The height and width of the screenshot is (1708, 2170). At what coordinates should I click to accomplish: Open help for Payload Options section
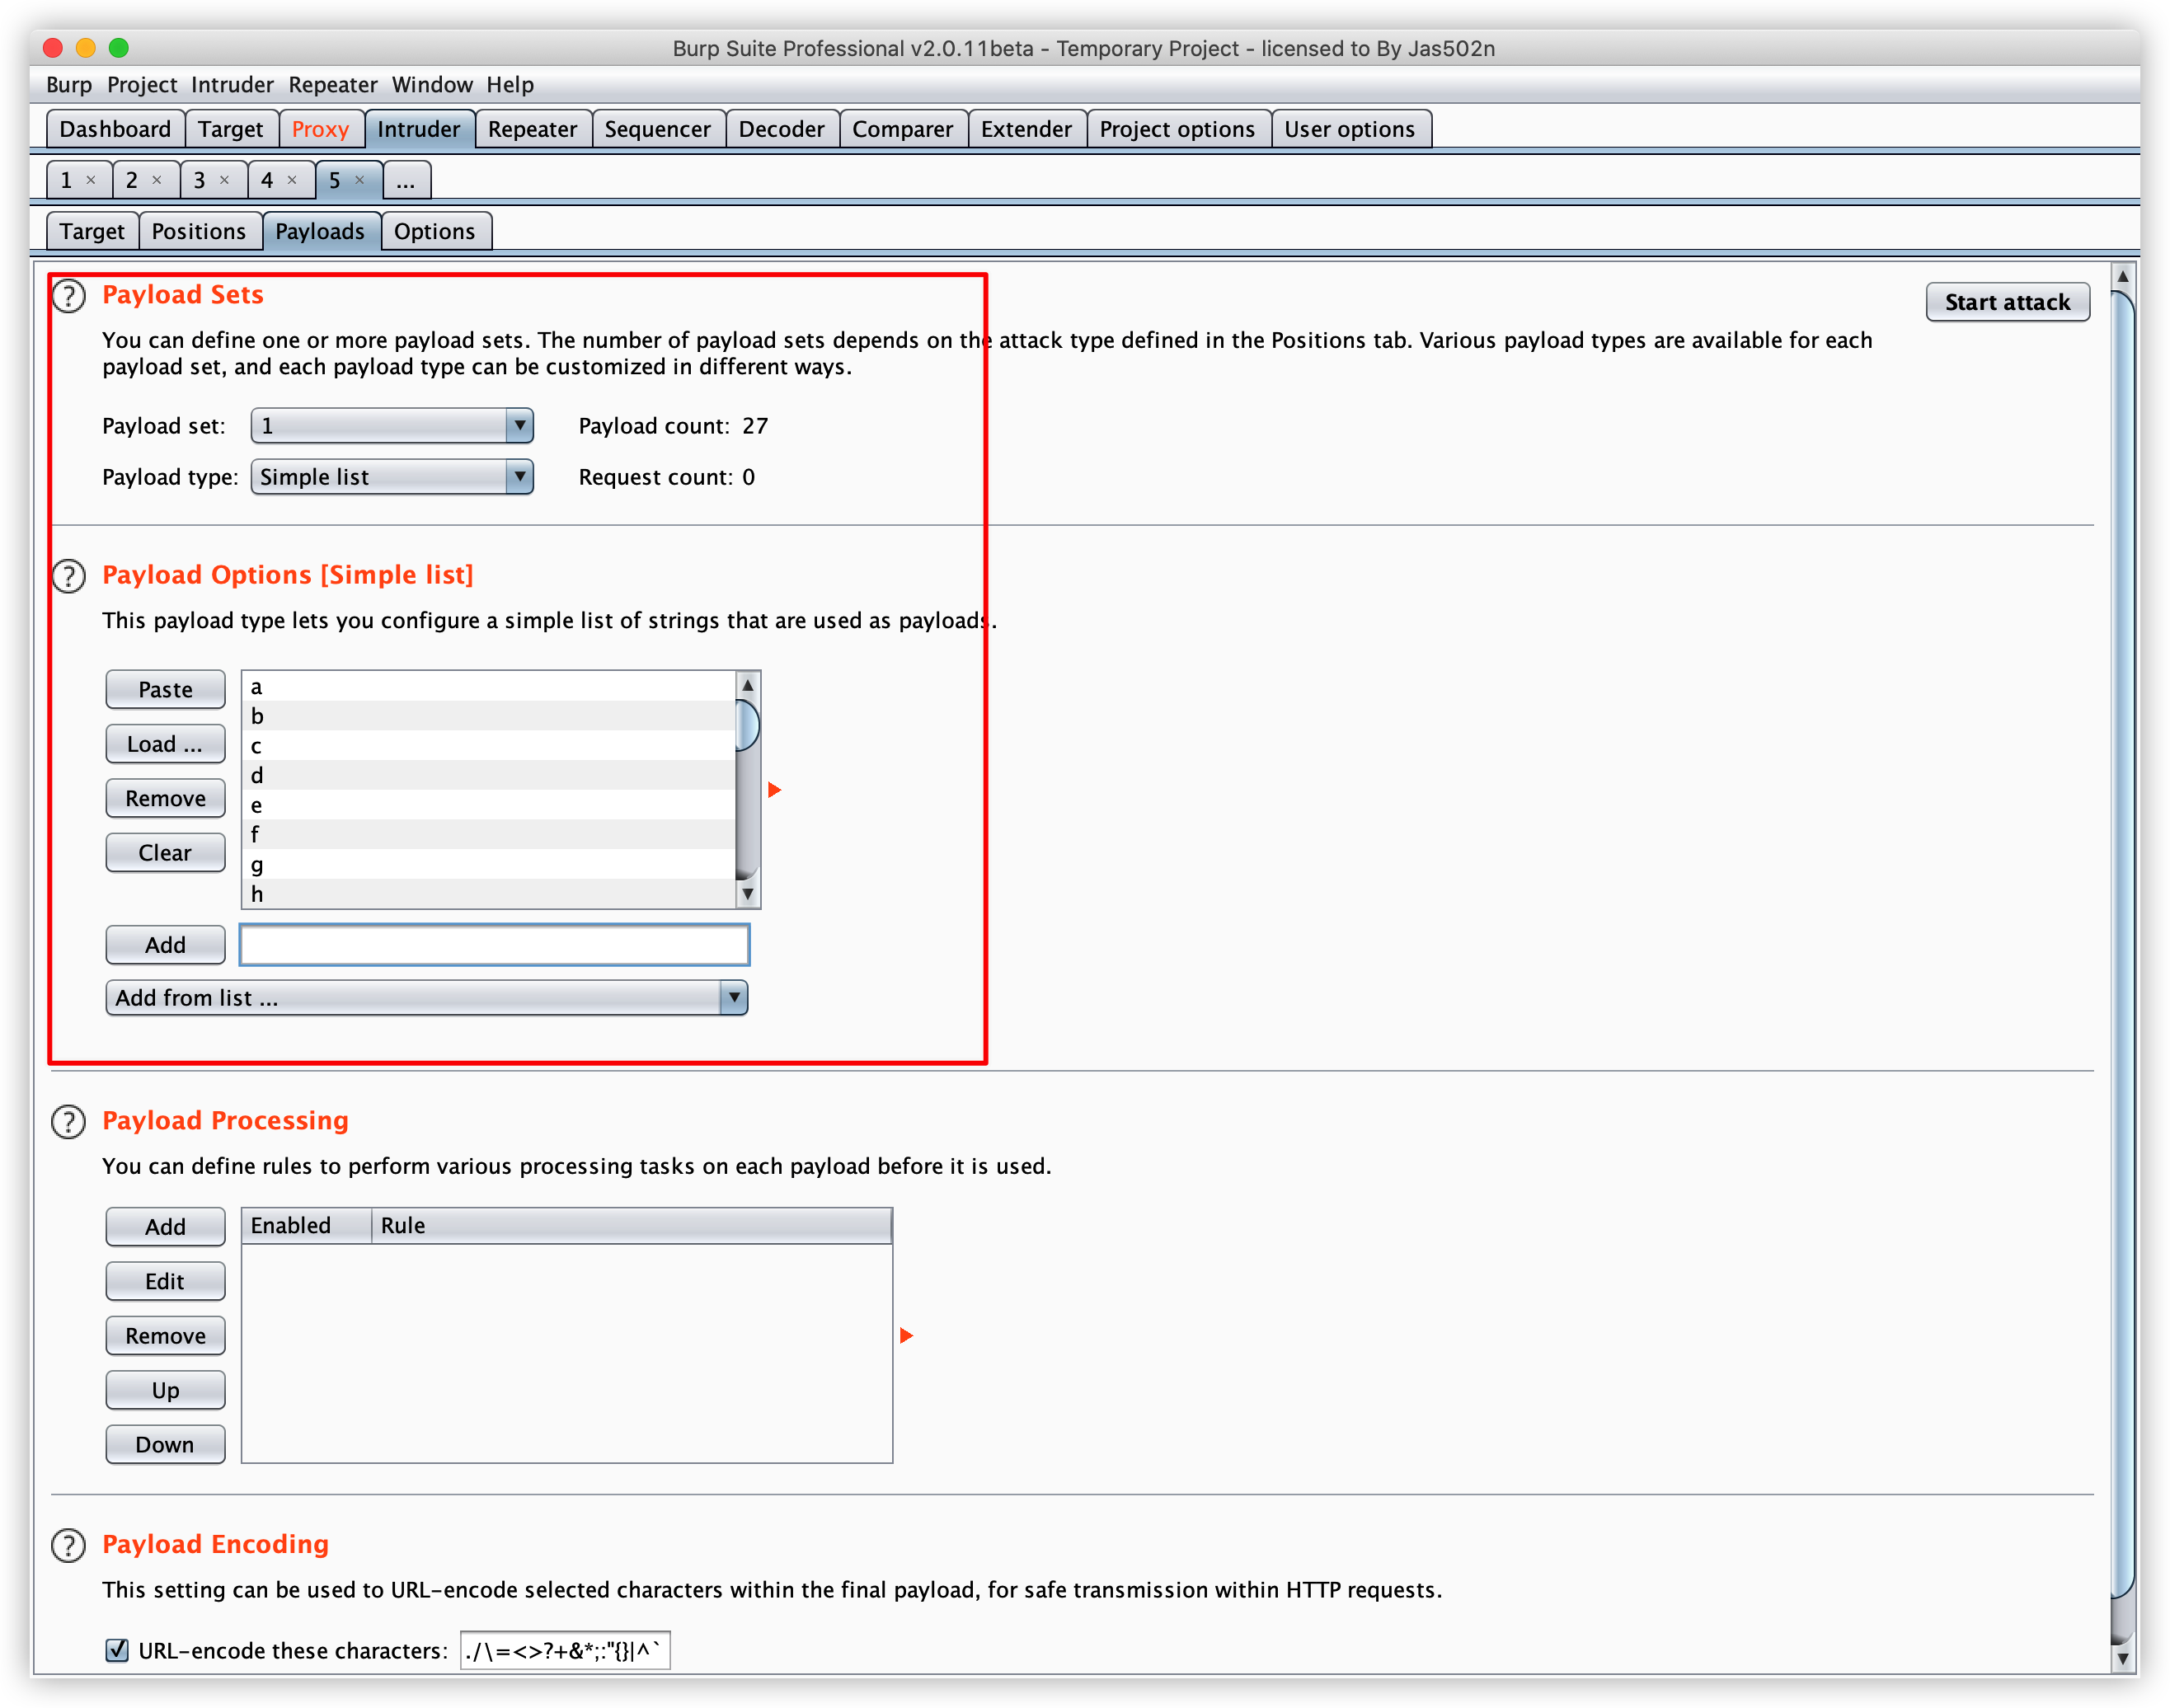tap(68, 576)
